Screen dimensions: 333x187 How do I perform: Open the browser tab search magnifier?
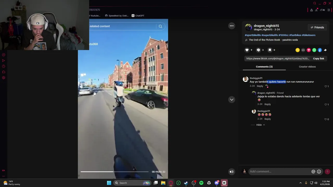(x=315, y=3)
